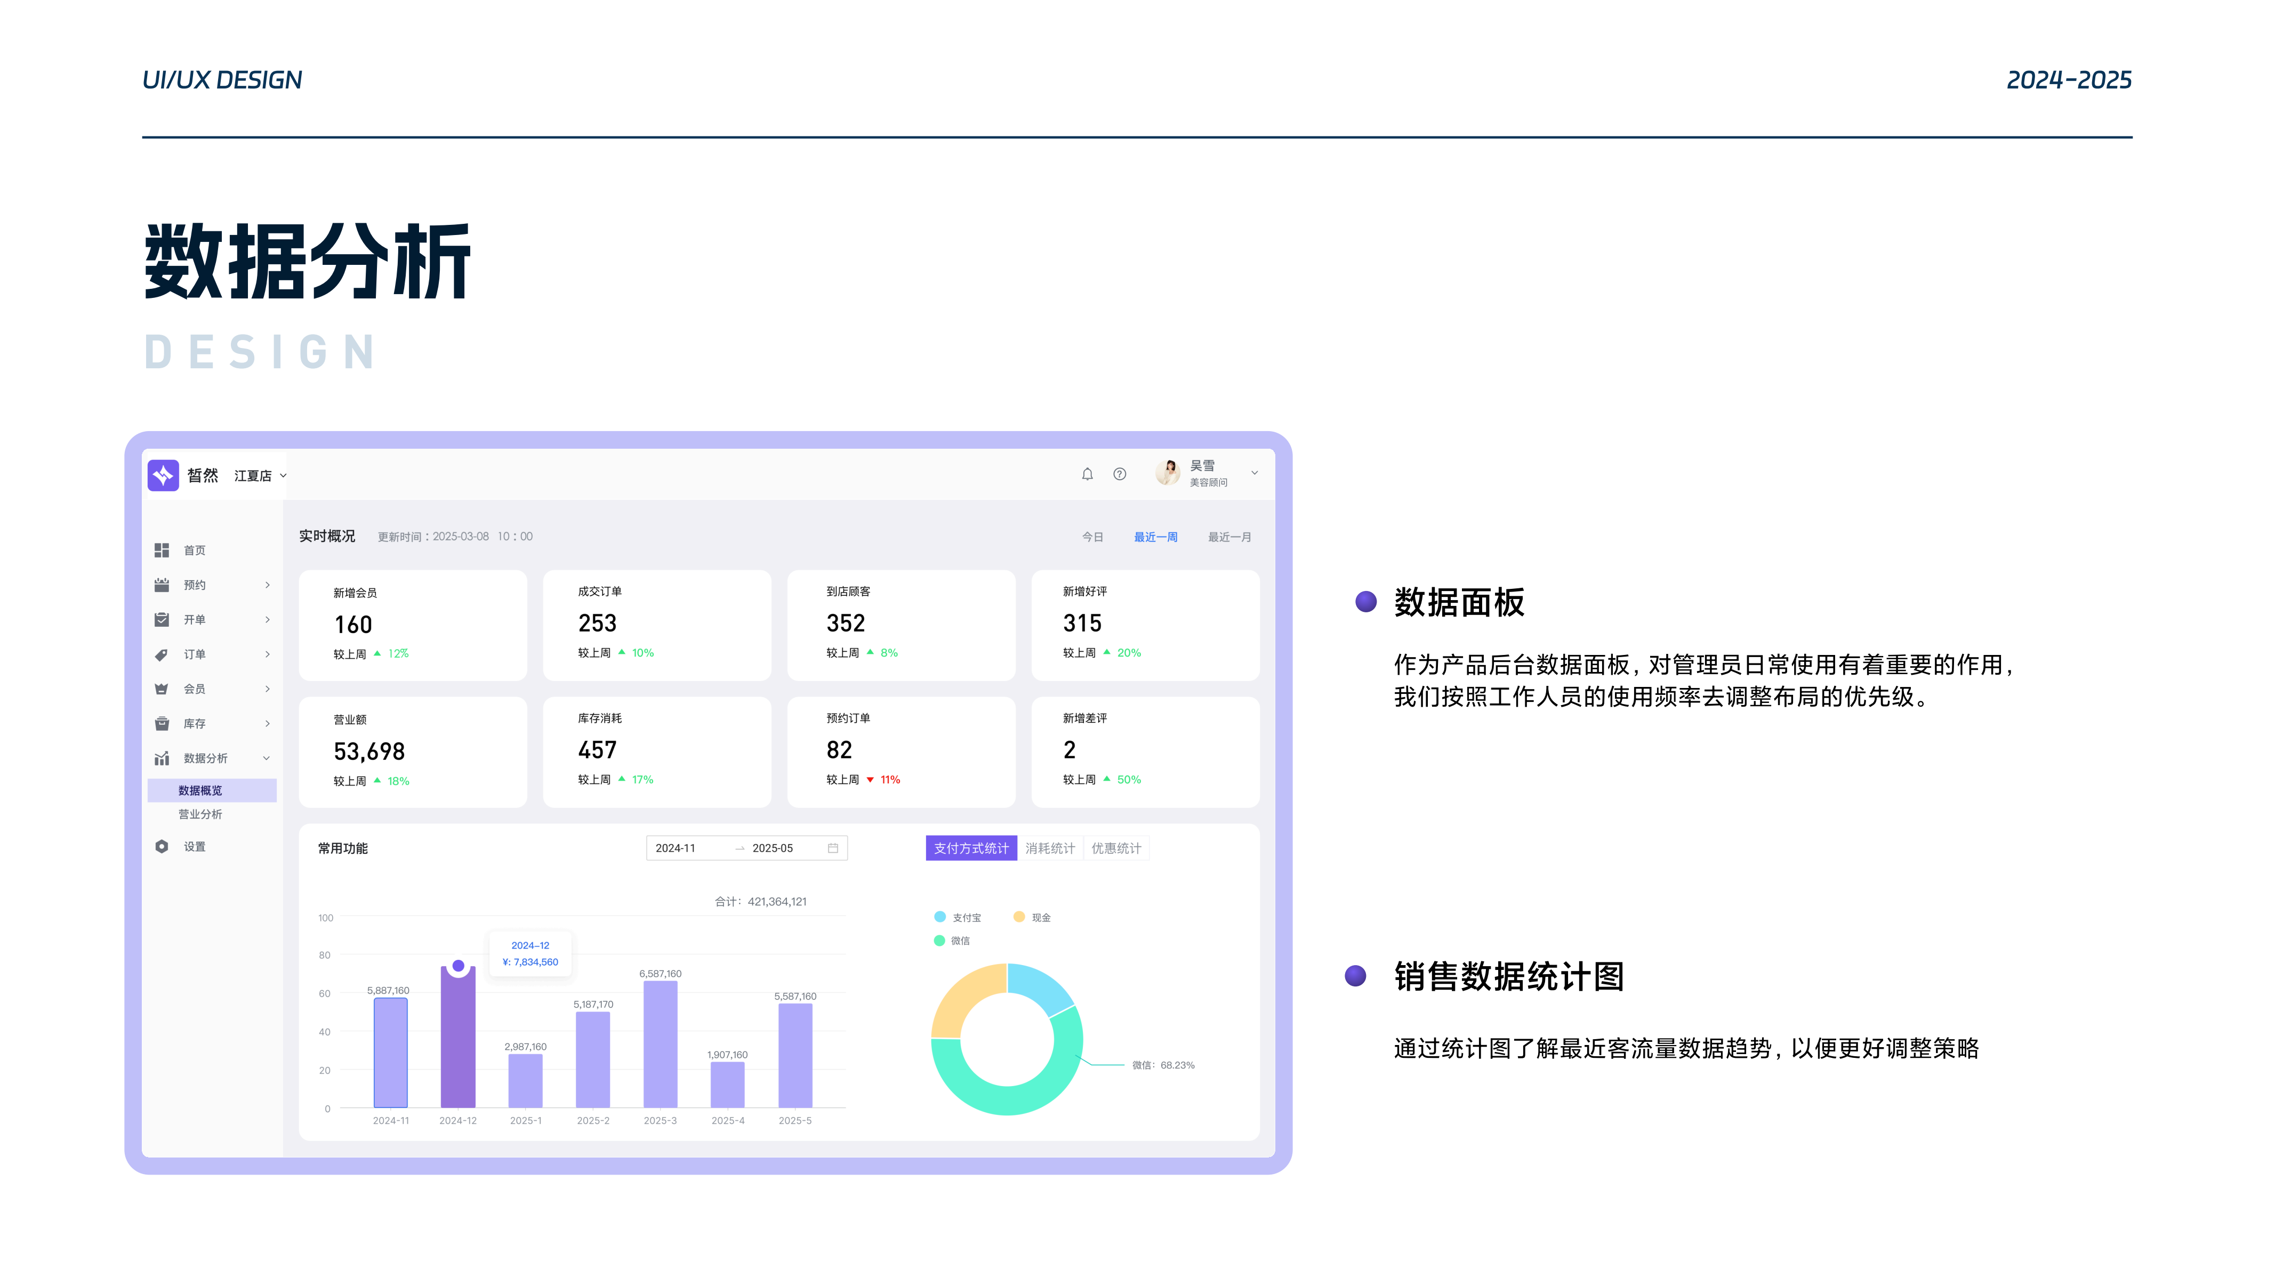
Task: Click the notification bell icon
Action: 1087,474
